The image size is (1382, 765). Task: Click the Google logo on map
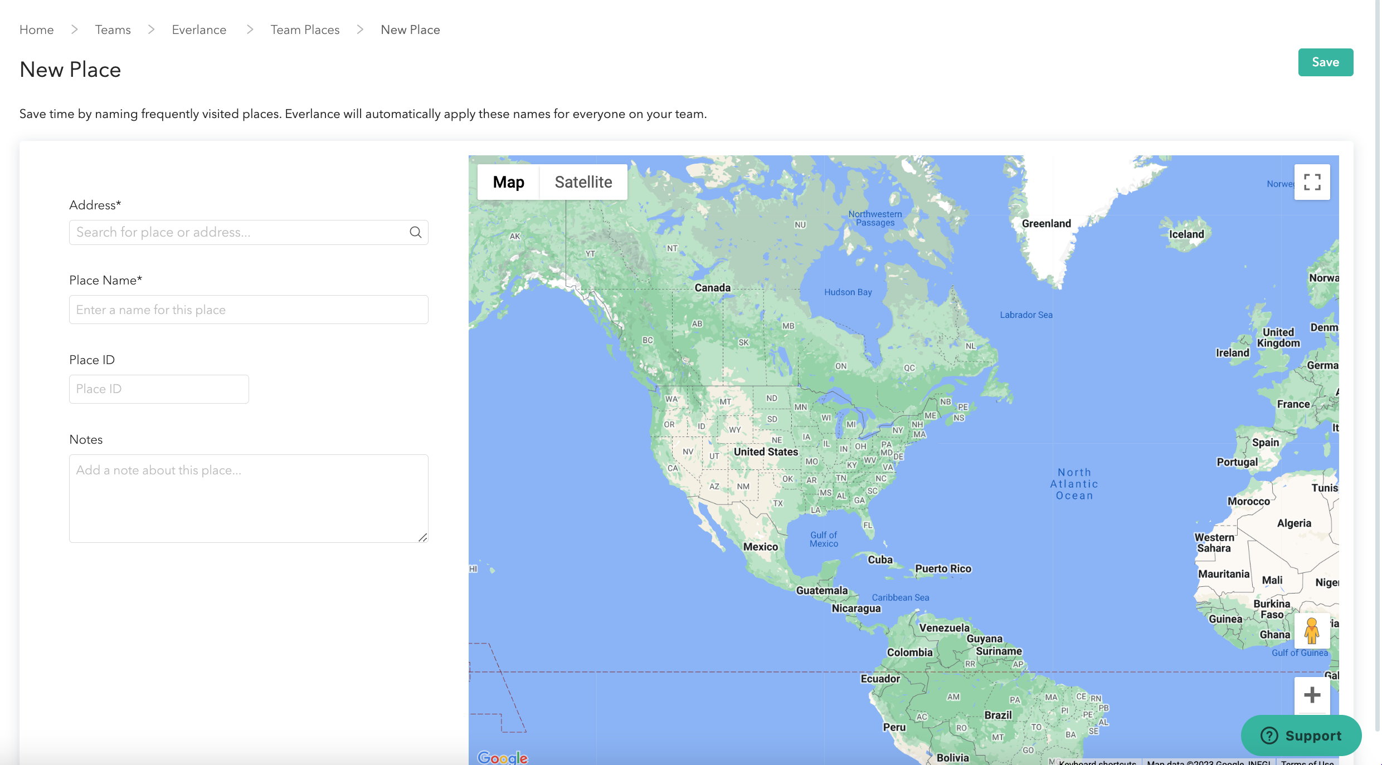(x=502, y=757)
